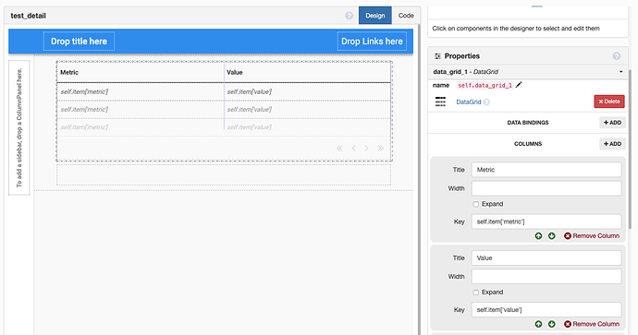Click first row self.item['metric'] cell
This screenshot has width=638, height=335.
(x=141, y=91)
